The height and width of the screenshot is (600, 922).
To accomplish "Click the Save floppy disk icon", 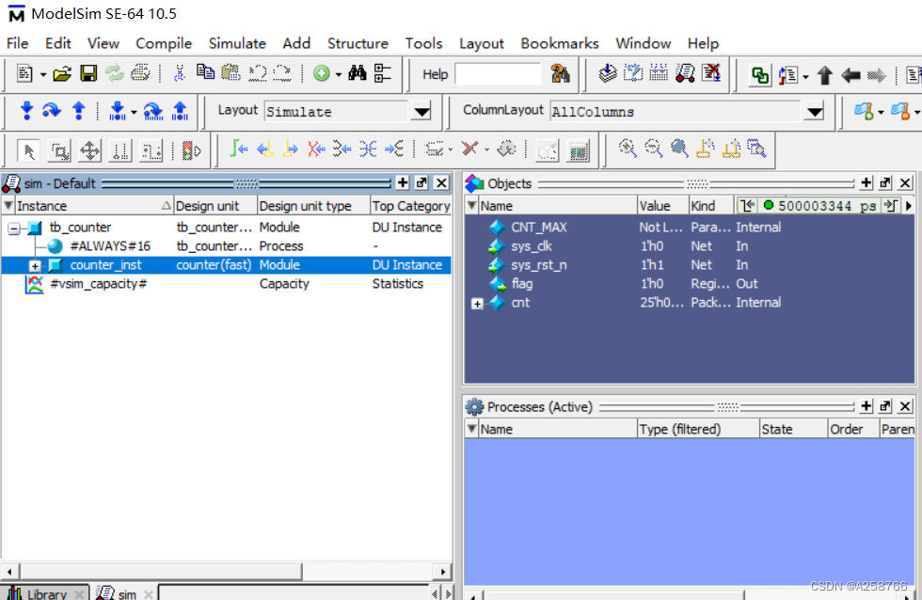I will [x=88, y=73].
